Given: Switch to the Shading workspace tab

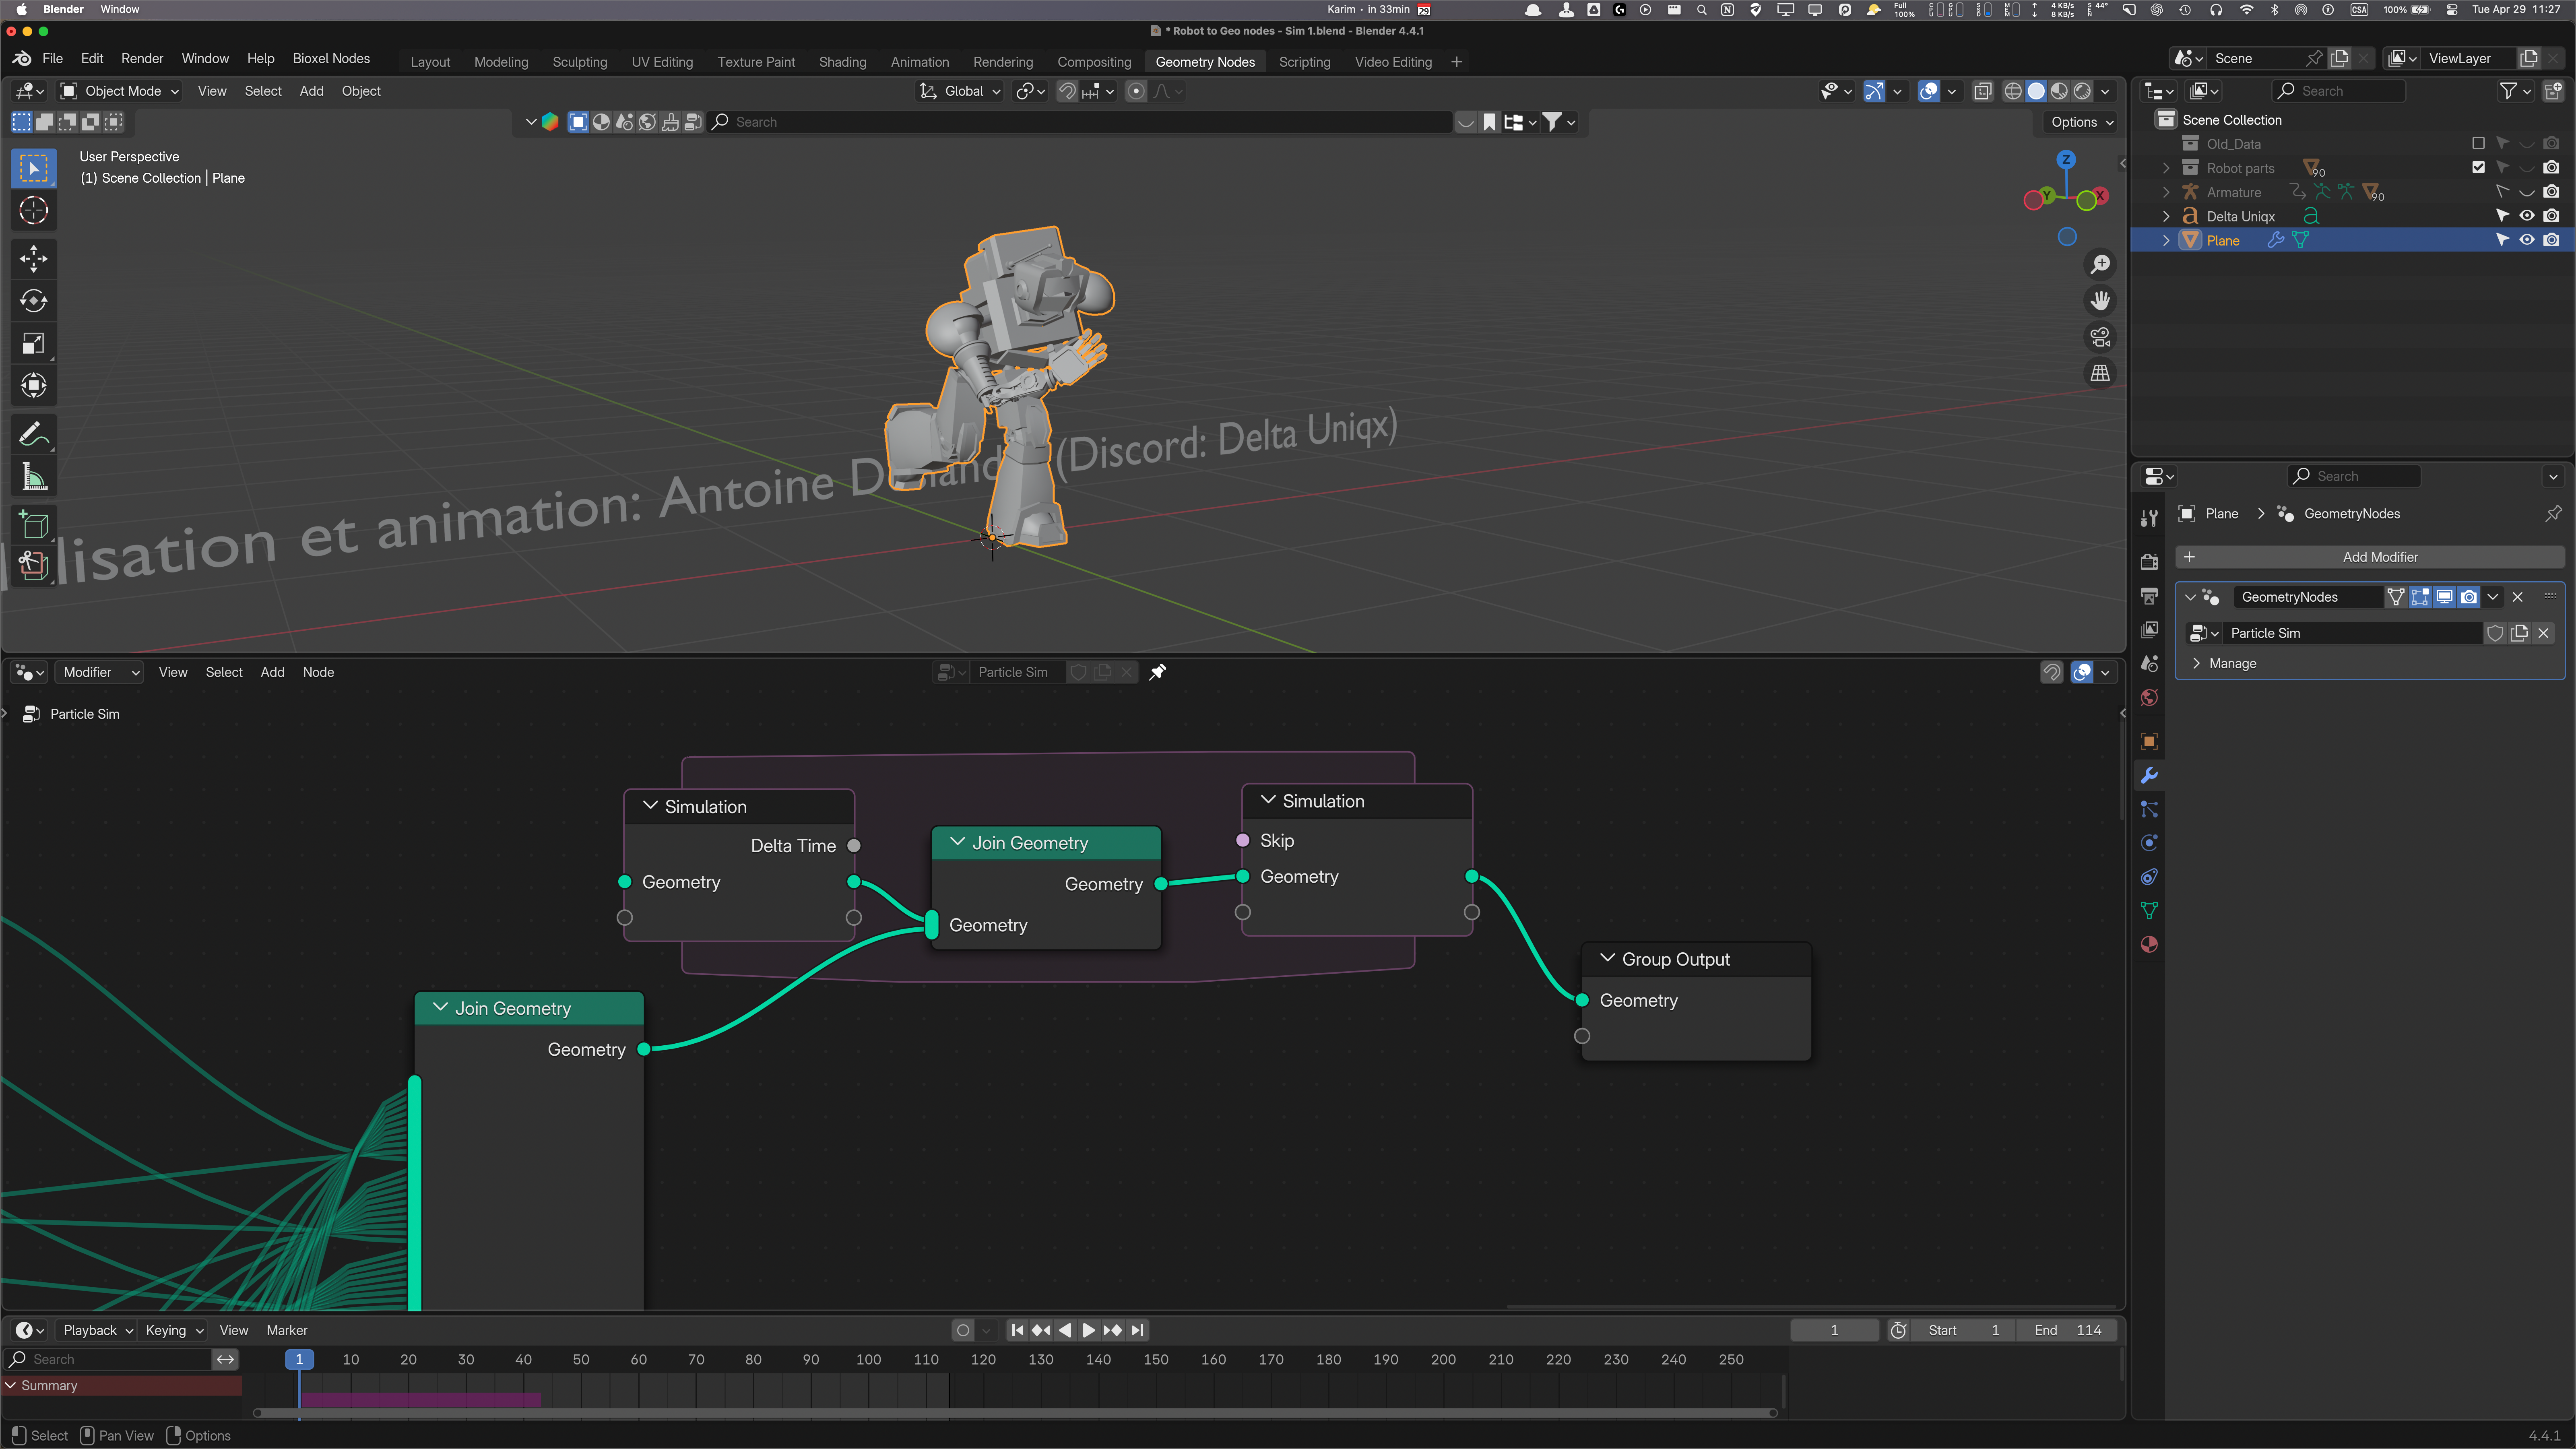Looking at the screenshot, I should 842,62.
